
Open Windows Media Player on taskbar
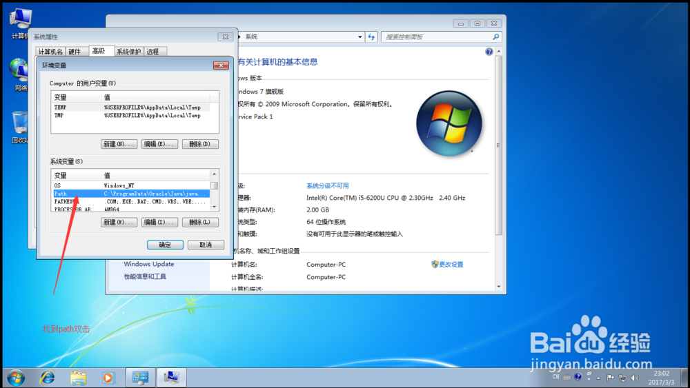point(108,378)
